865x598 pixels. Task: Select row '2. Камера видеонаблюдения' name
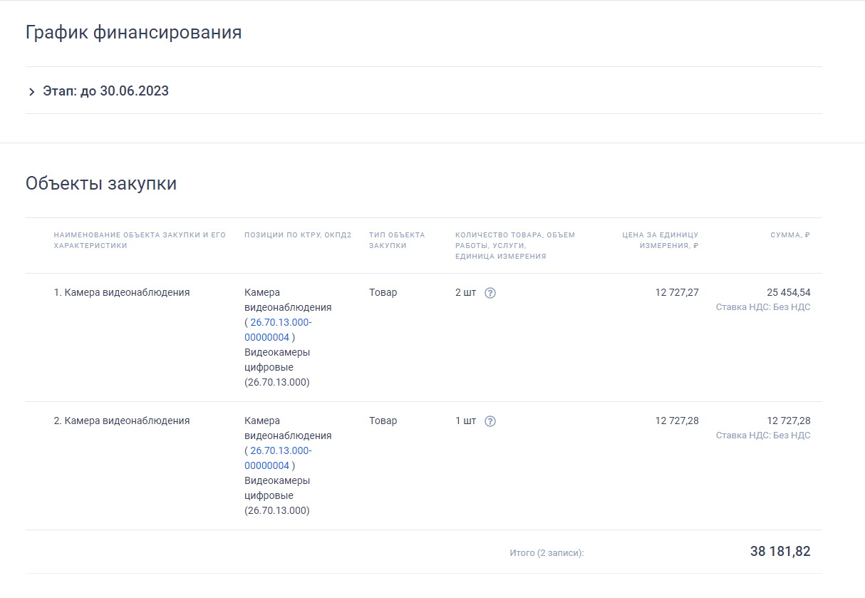click(122, 421)
